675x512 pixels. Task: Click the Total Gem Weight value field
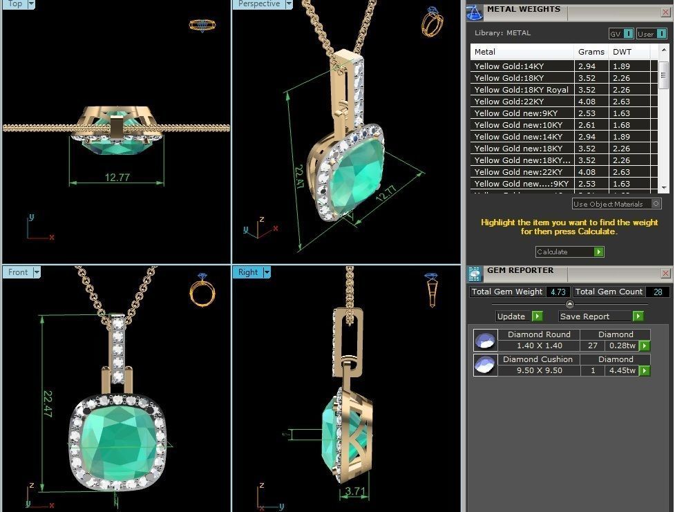(558, 292)
